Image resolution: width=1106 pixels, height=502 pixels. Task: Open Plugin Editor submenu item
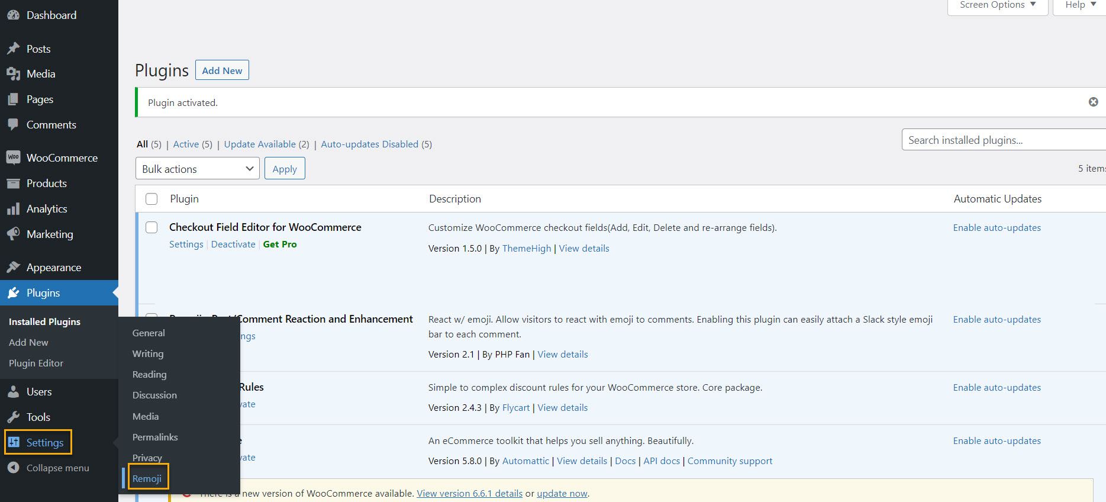pos(36,363)
